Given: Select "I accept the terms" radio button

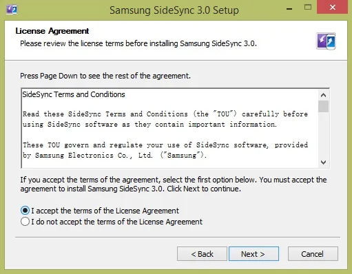Looking at the screenshot, I should (25, 211).
